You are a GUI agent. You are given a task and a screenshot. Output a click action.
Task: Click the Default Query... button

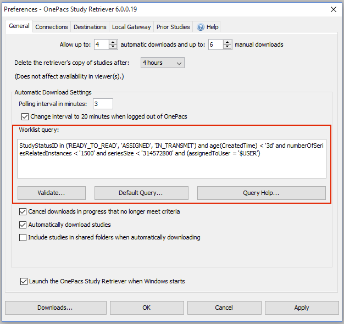(x=141, y=193)
